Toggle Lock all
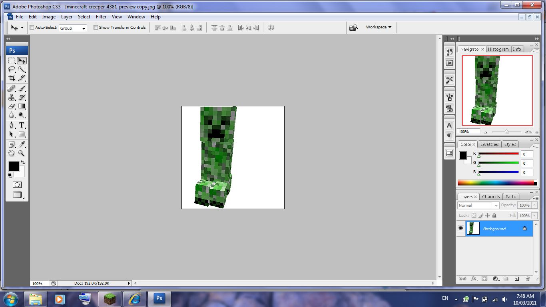The height and width of the screenshot is (307, 546). 494,215
